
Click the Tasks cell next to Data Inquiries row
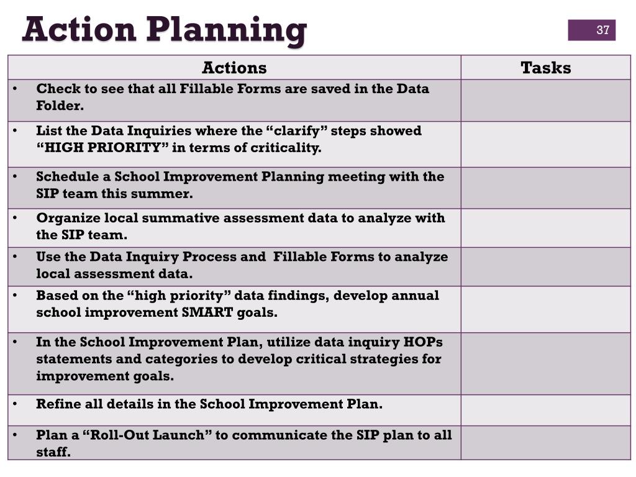tap(545, 144)
